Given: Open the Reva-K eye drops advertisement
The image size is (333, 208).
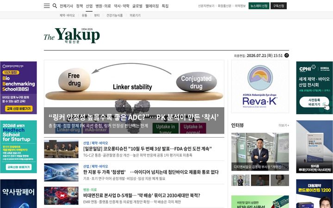Looking at the screenshot, I should click(260, 86).
